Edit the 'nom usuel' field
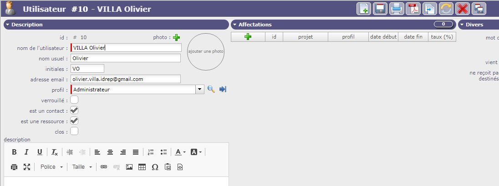 coord(125,58)
